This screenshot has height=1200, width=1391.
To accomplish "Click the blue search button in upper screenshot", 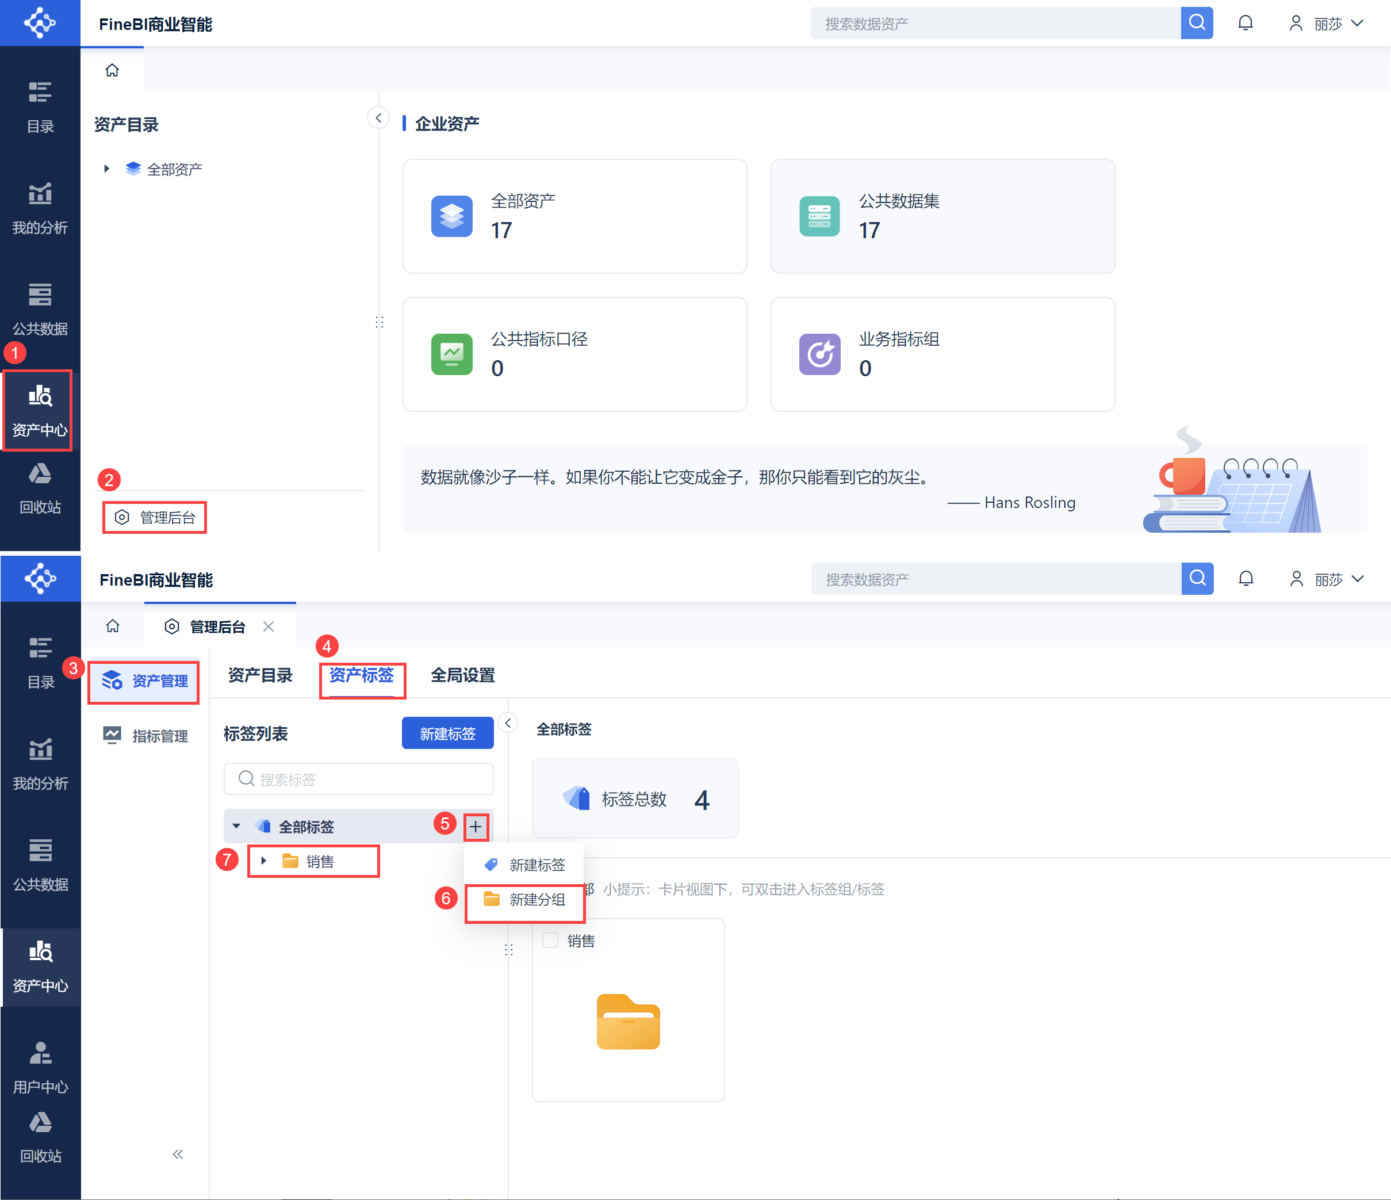I will (1196, 24).
